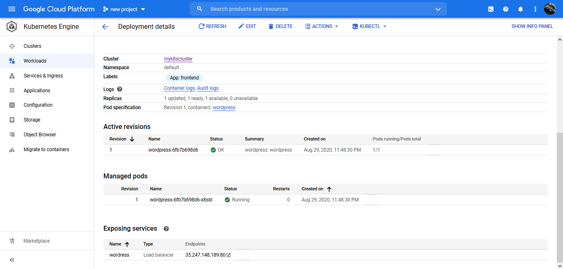Activate Cloud Shell terminal icon
This screenshot has height=269, width=563.
pos(491,9)
